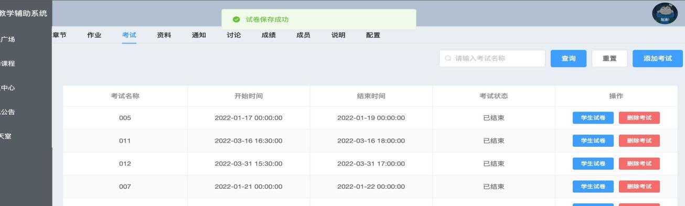This screenshot has height=206, width=685.
Task: Click the green success checkmark icon
Action: coord(237,20)
